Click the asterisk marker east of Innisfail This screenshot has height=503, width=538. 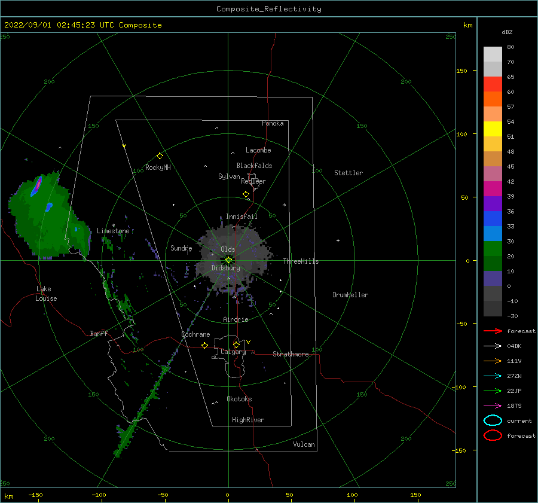(284, 205)
